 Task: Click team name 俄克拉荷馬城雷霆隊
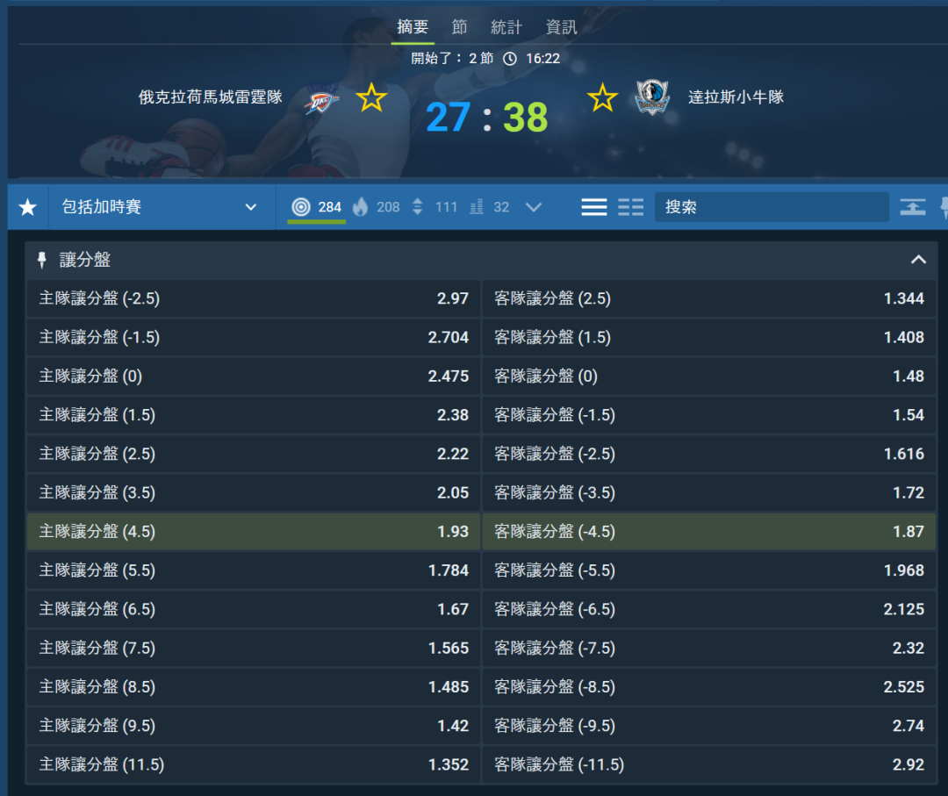click(x=211, y=97)
